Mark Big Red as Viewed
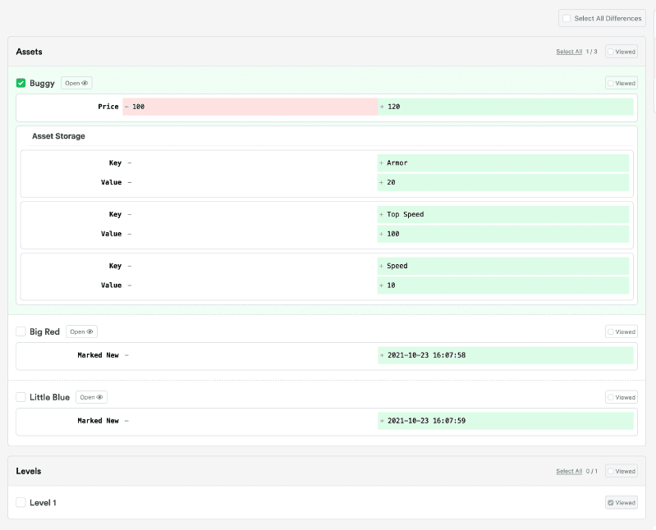The image size is (656, 530). pyautogui.click(x=622, y=331)
